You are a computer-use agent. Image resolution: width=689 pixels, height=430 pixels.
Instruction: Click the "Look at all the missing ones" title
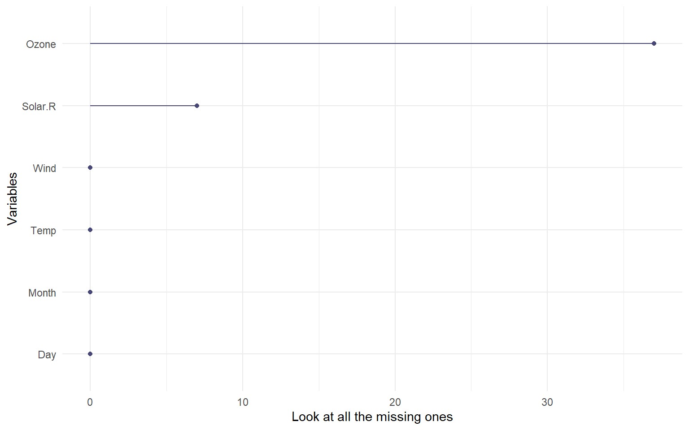(372, 417)
